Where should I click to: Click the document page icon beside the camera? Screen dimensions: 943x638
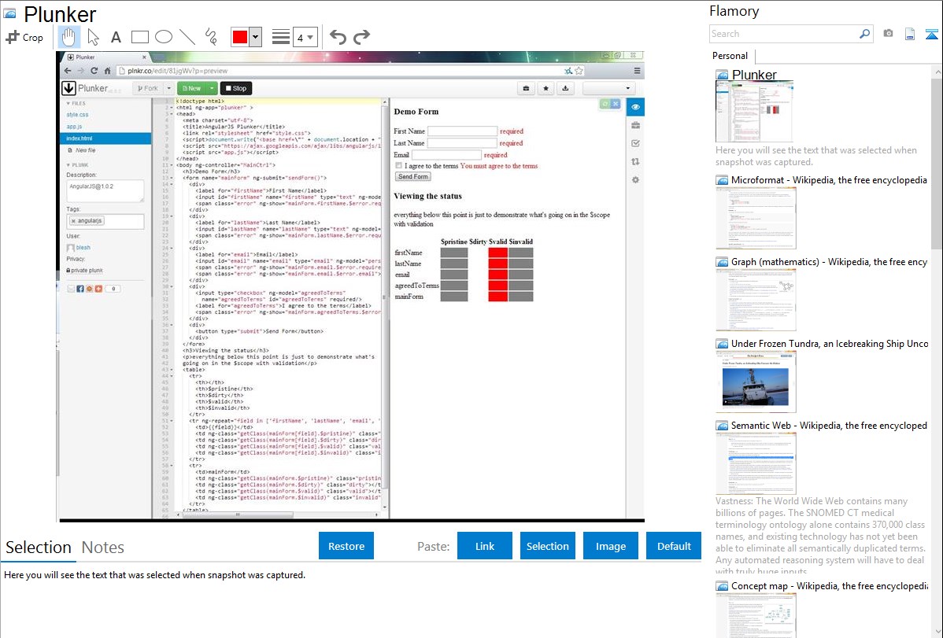coord(910,34)
